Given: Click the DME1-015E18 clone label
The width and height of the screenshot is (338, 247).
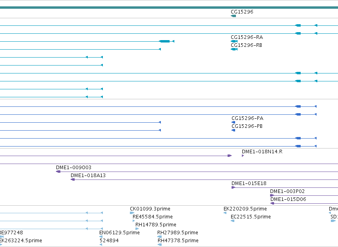Looking at the screenshot, I should [249, 183].
